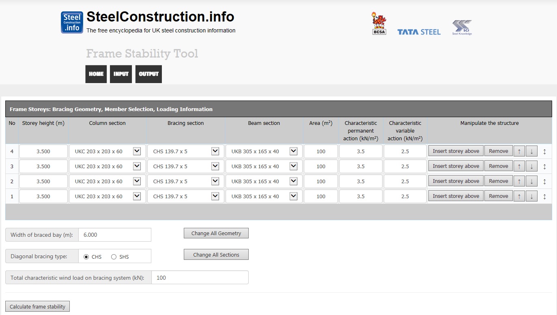557x315 pixels.
Task: Open the Tata Steel logo link
Action: (x=419, y=32)
